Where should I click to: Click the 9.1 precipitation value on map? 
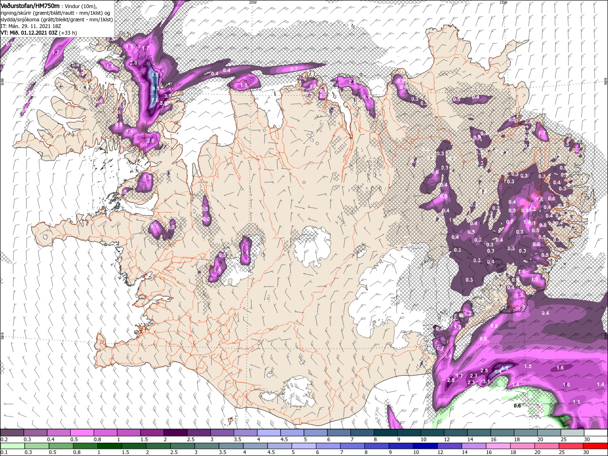coord(155,88)
